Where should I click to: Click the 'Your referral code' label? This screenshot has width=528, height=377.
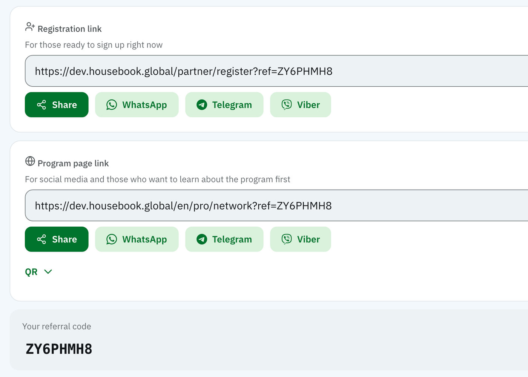(57, 326)
